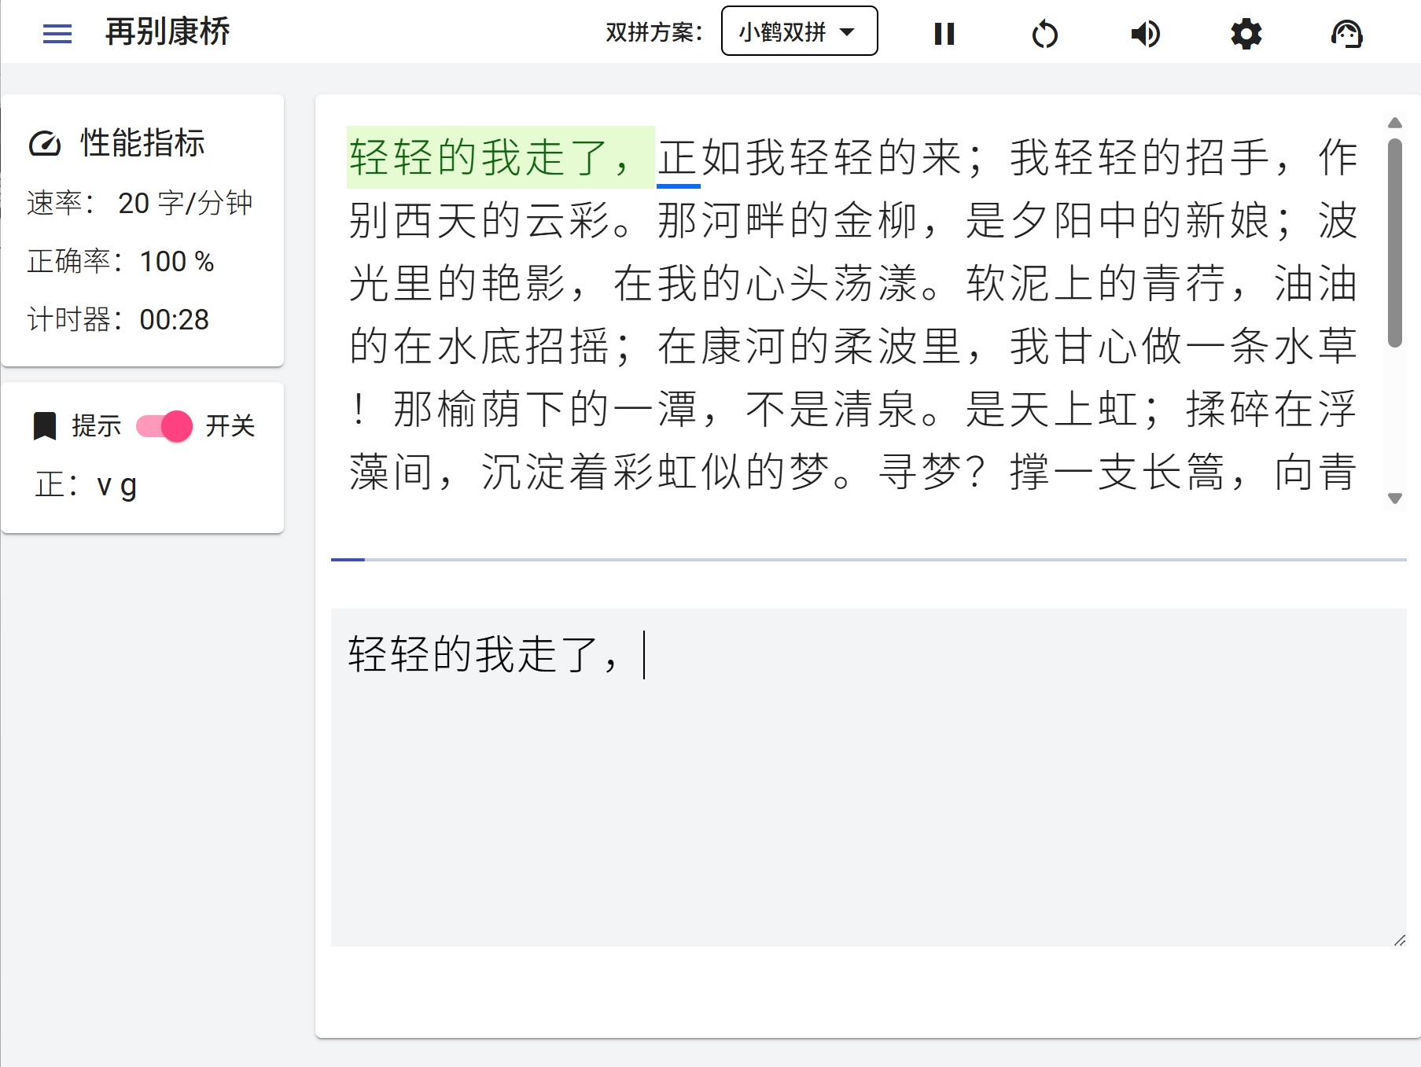Viewport: 1421px width, 1067px height.
Task: Click the 性能指标 heading
Action: (x=142, y=143)
